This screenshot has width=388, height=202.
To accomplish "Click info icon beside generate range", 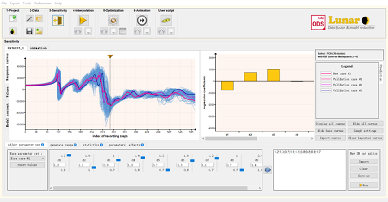I will [75, 145].
